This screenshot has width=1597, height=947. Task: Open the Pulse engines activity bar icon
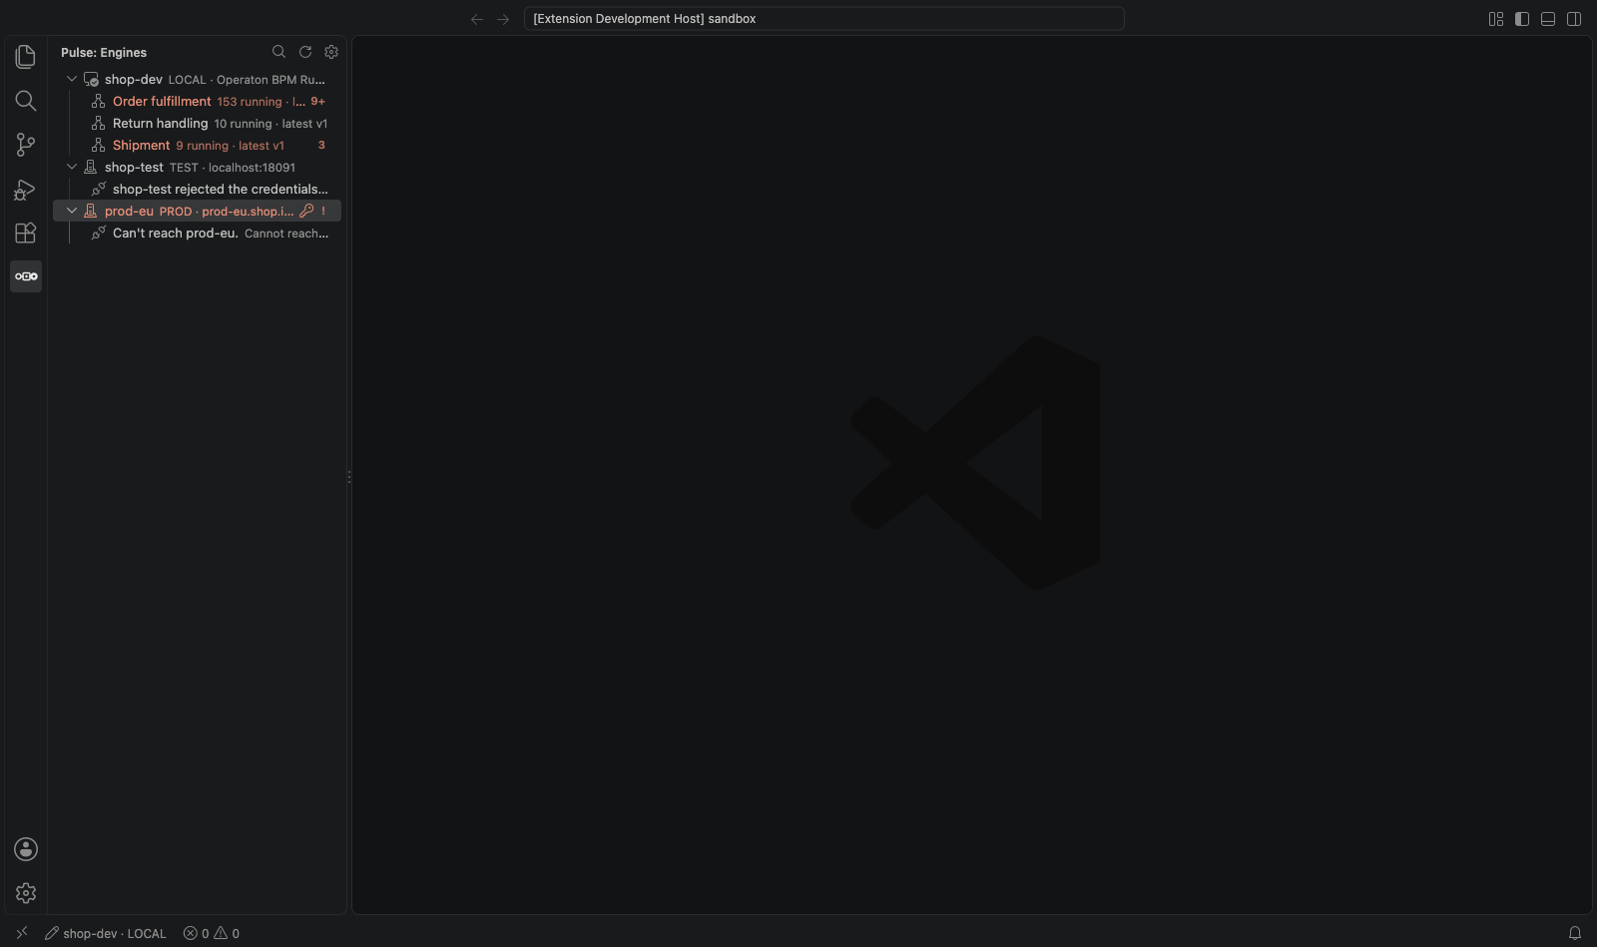[x=26, y=276]
